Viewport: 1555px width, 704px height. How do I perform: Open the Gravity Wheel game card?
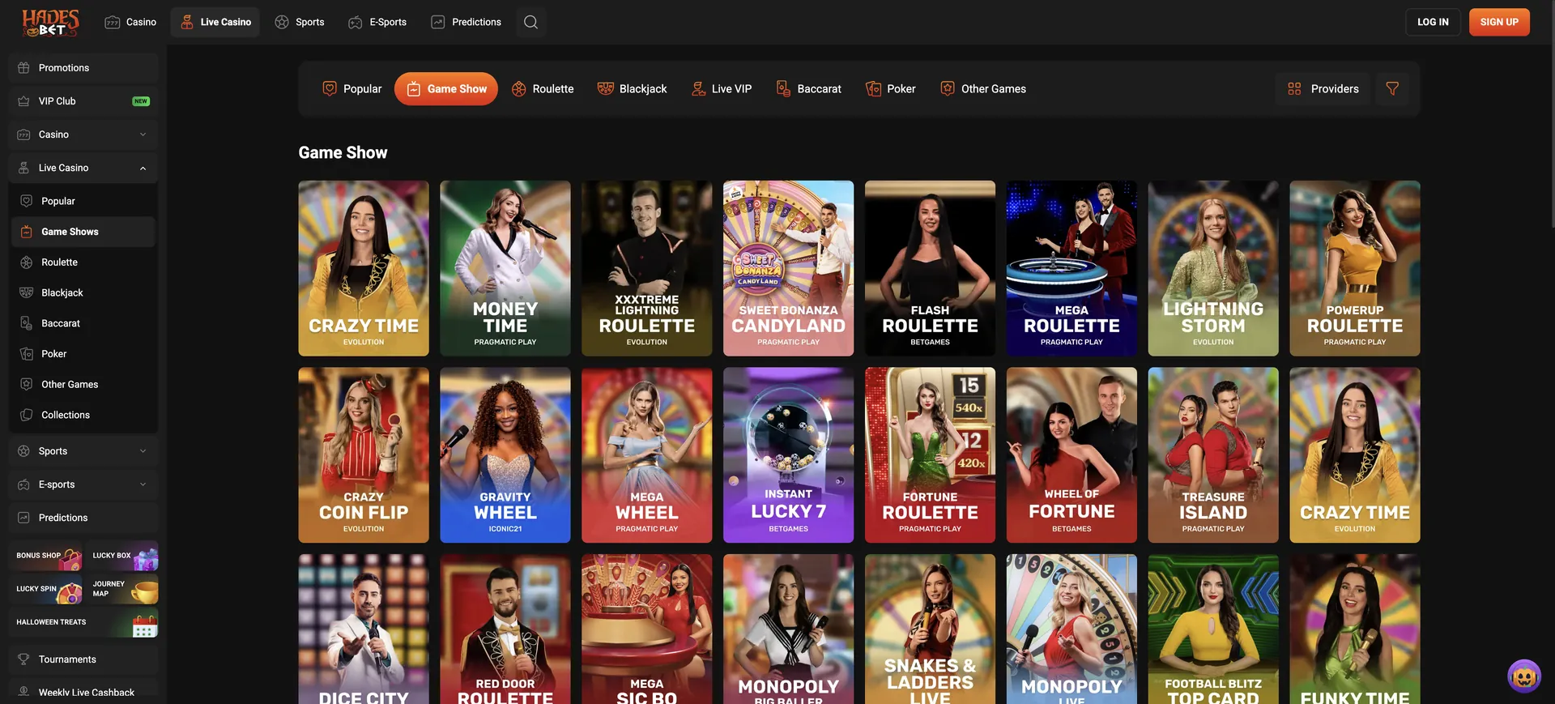click(x=505, y=455)
